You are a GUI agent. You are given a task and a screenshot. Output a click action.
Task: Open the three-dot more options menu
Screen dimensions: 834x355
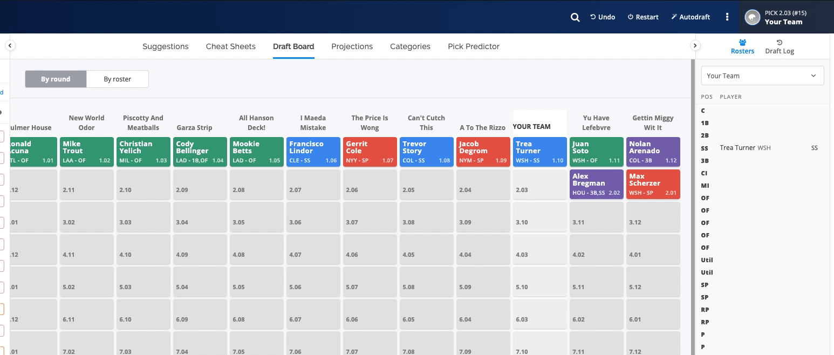pyautogui.click(x=727, y=17)
